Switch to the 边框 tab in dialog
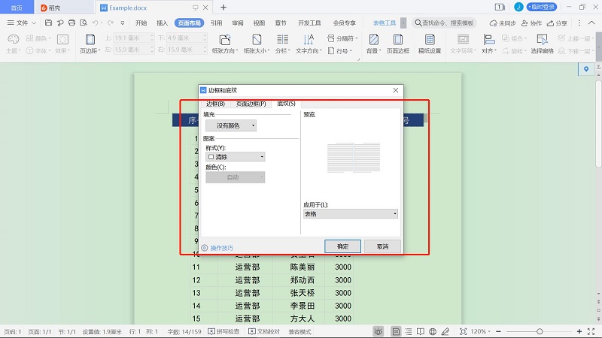This screenshot has height=338, width=602. click(215, 104)
